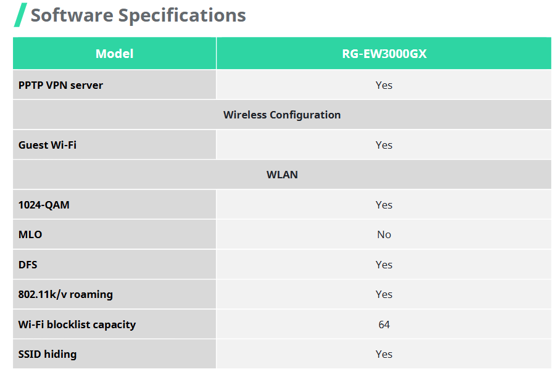Click the WLAN section header row
The height and width of the screenshot is (372, 556).
pos(281,175)
